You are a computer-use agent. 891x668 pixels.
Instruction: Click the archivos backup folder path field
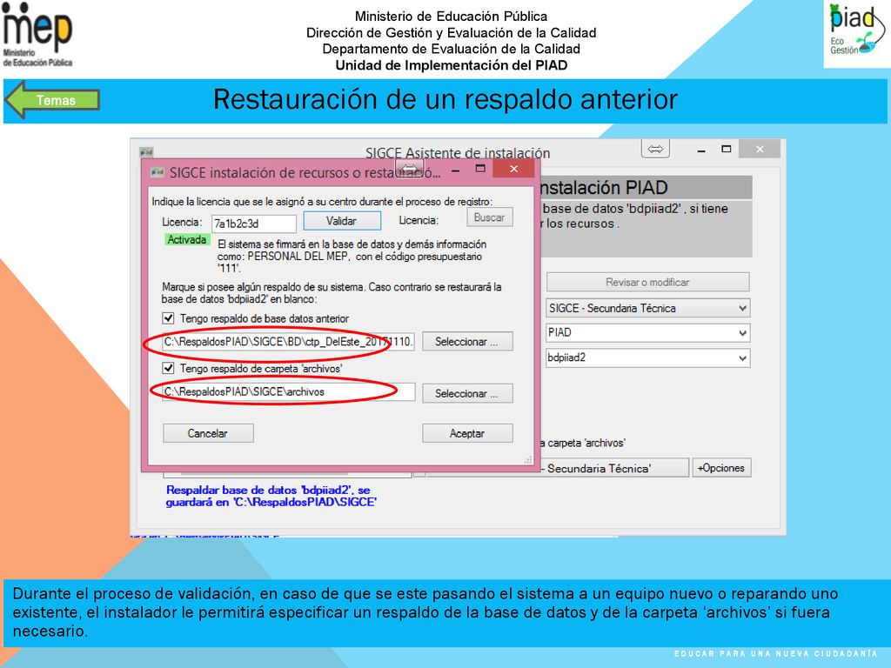point(288,392)
